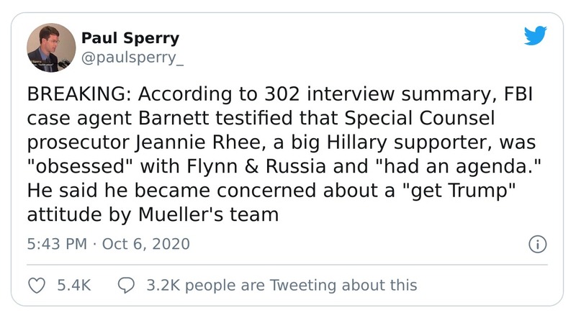Click the 5.4K like count

click(x=73, y=285)
